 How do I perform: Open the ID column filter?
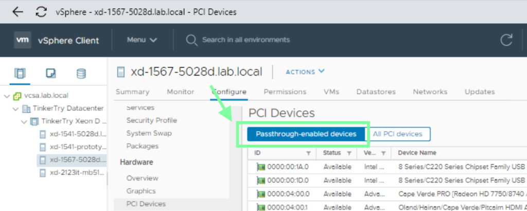tap(308, 153)
